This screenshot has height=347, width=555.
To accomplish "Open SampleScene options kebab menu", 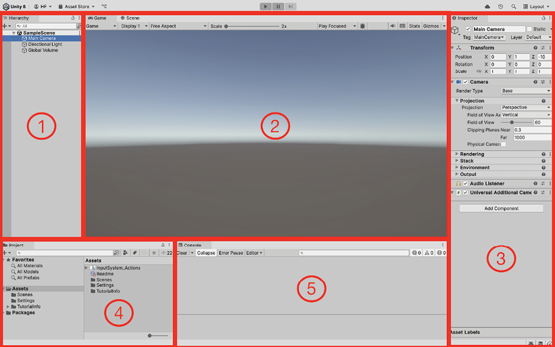I will [x=79, y=32].
